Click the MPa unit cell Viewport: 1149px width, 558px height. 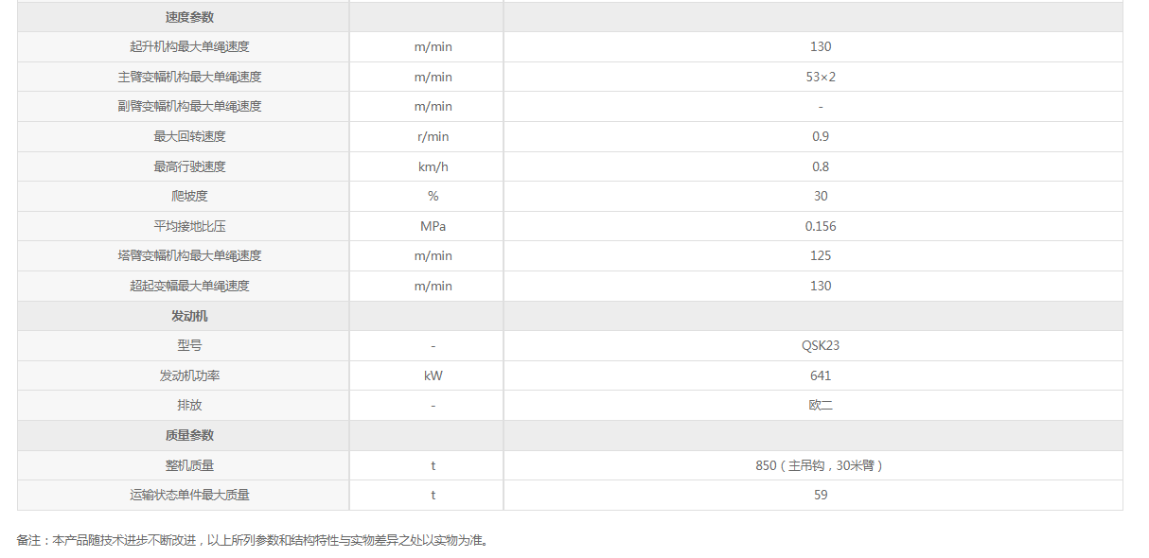(433, 226)
